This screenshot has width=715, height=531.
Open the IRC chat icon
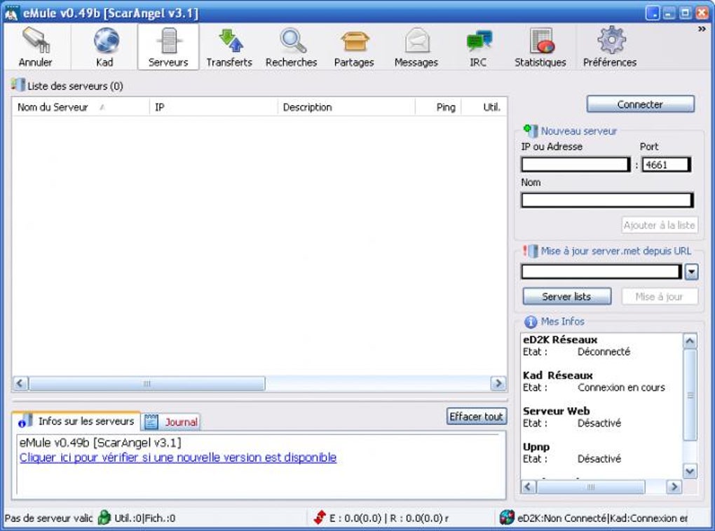coord(479,41)
